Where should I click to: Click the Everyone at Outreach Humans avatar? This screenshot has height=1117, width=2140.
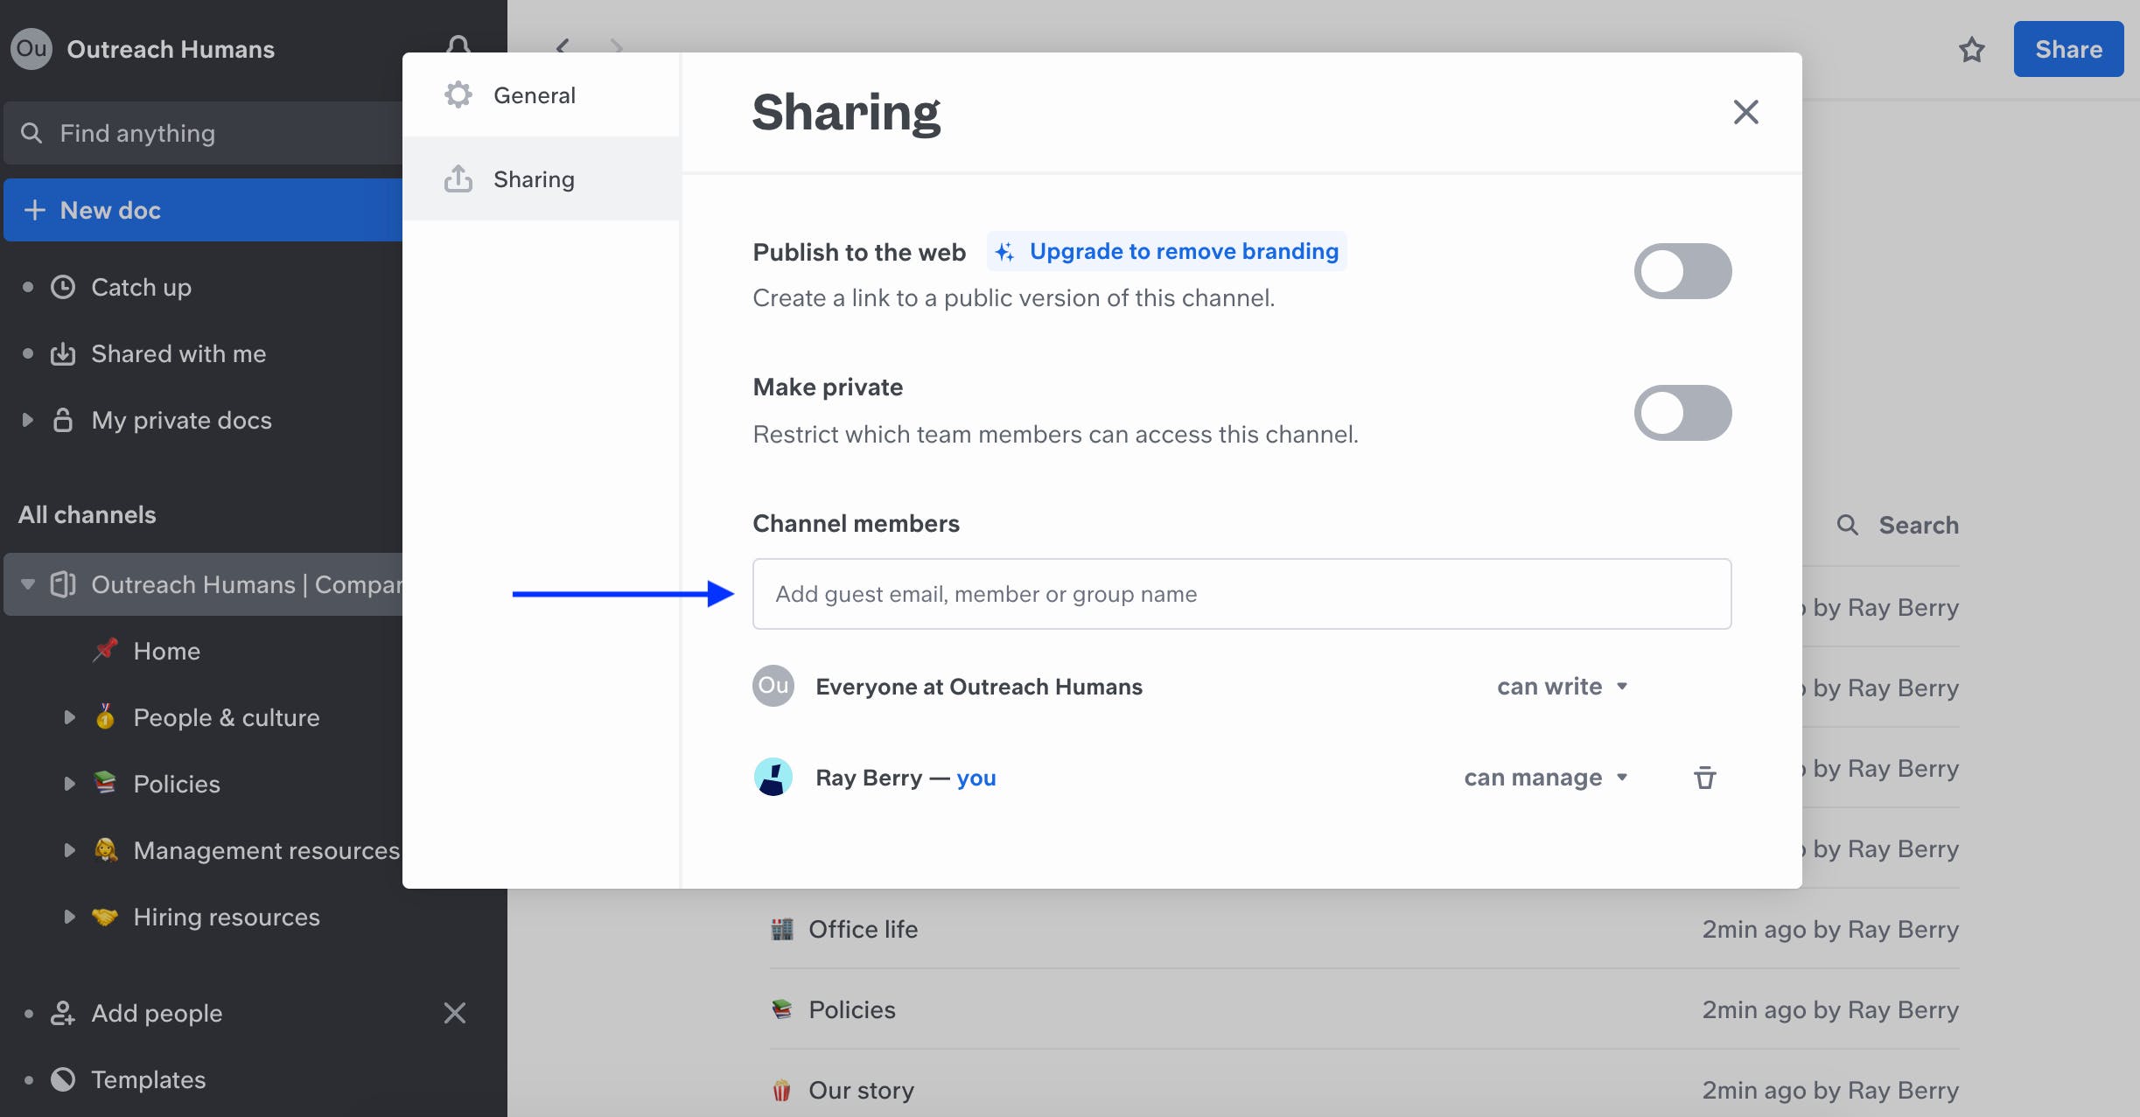pos(773,686)
